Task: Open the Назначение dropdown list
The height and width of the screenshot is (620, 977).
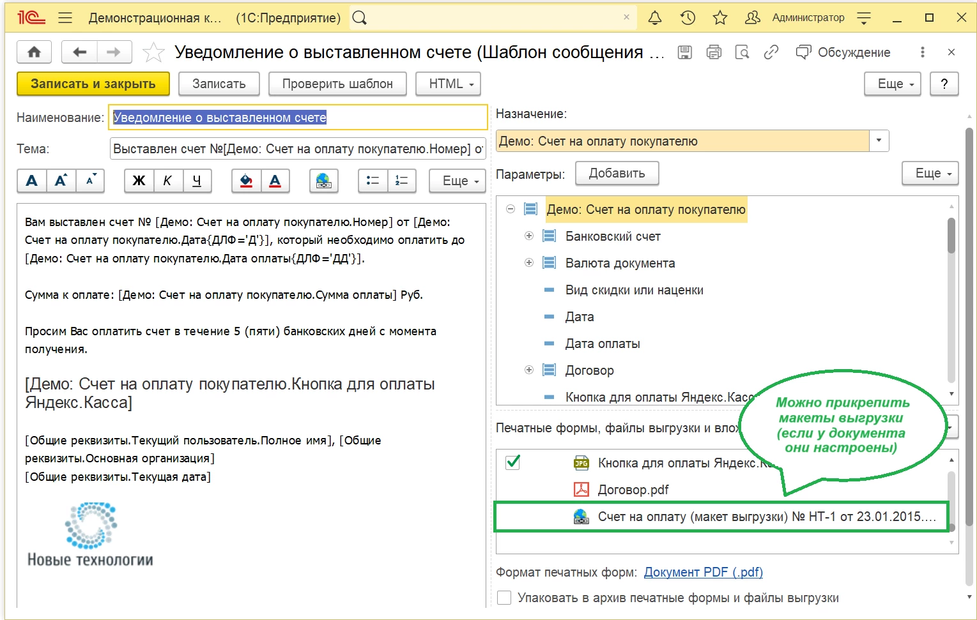Action: tap(879, 141)
